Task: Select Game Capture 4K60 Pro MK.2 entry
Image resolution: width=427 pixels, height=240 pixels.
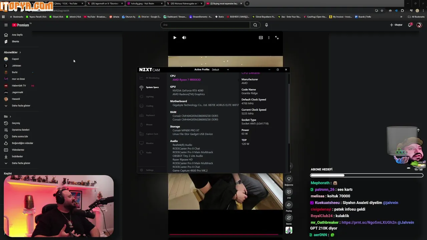Action: coord(190,171)
